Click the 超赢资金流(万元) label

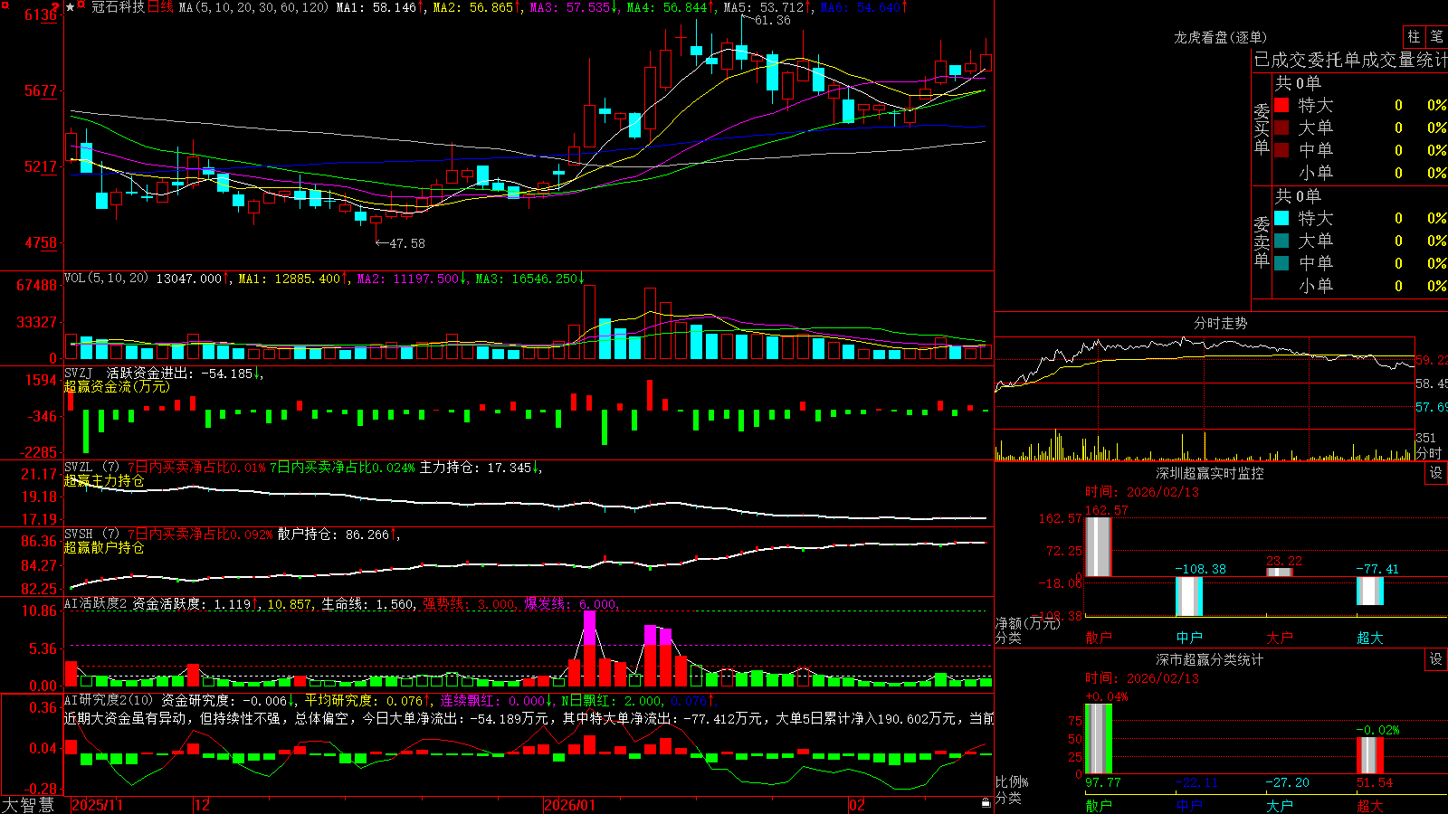click(117, 386)
